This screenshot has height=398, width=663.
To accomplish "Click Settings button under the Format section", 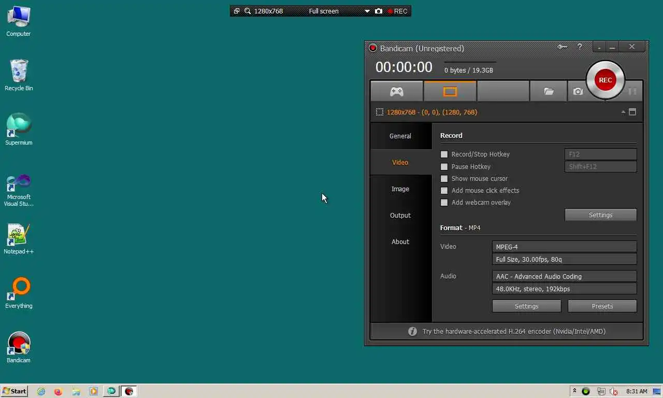I will [x=526, y=306].
